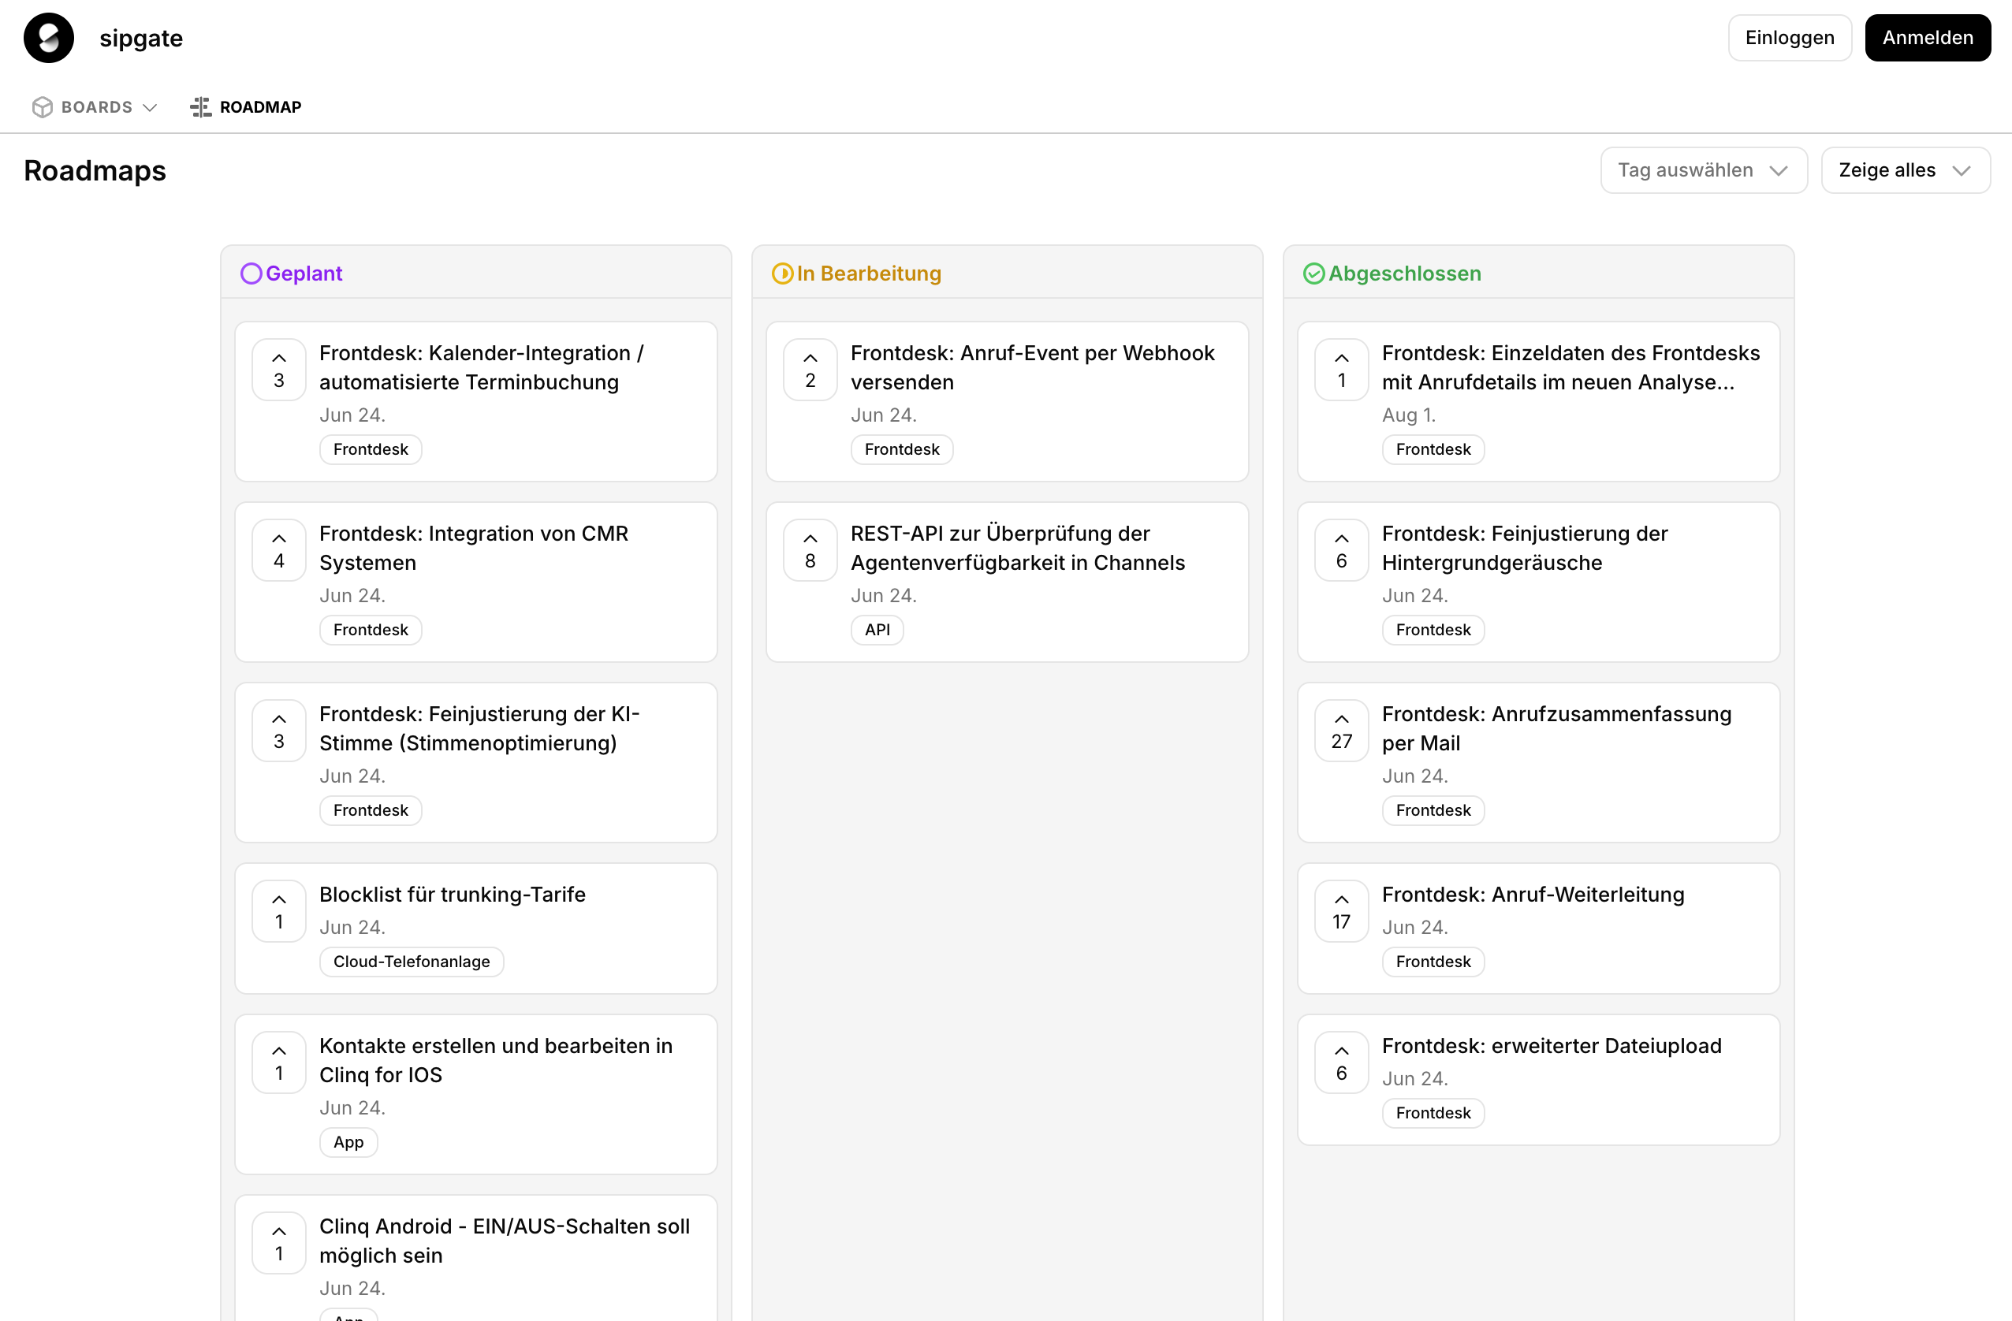Click Frontdesk tag on Kalender-Integration card
Viewport: 2012px width, 1321px height.
tap(371, 449)
